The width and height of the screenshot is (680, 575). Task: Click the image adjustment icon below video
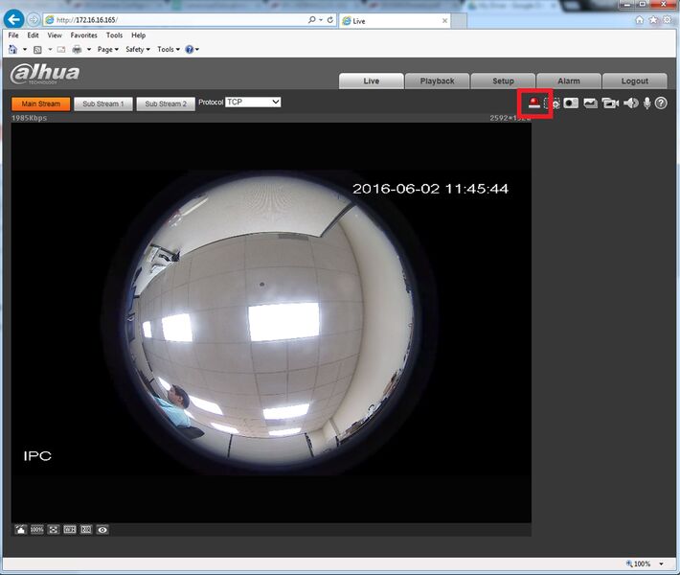20,529
